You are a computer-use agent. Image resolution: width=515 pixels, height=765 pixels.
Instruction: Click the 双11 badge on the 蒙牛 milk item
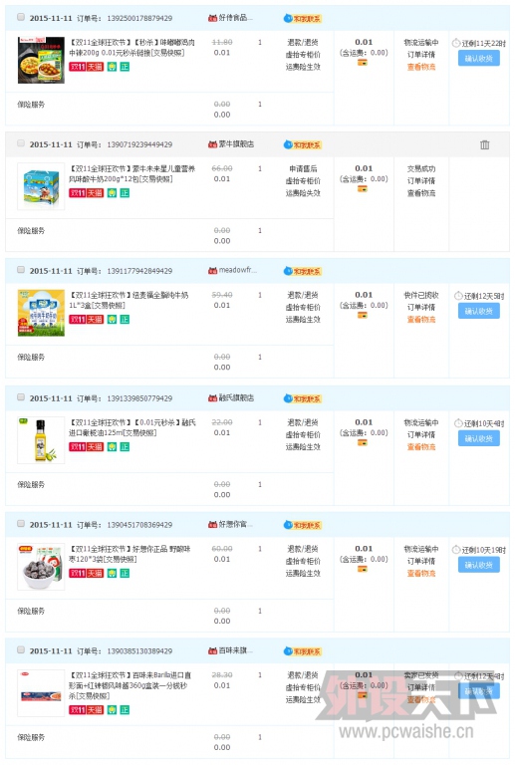tap(78, 193)
